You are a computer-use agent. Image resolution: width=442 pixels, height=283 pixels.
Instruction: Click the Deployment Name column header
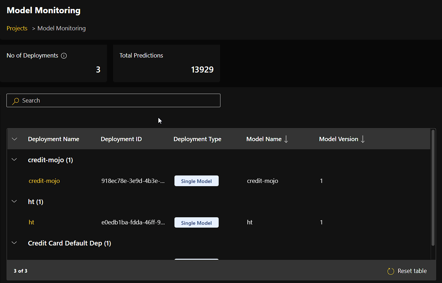coord(54,139)
